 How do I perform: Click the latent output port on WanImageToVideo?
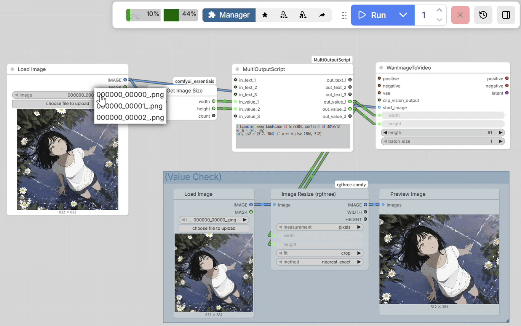coord(507,93)
